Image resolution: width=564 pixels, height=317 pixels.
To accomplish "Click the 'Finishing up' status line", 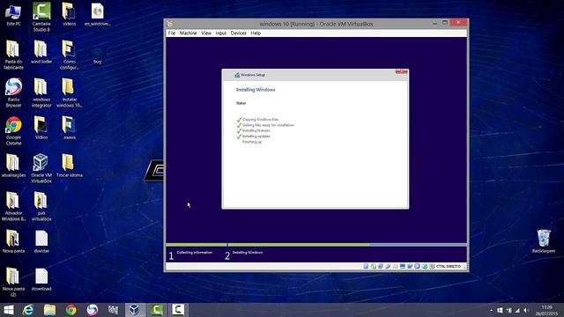I will [252, 142].
